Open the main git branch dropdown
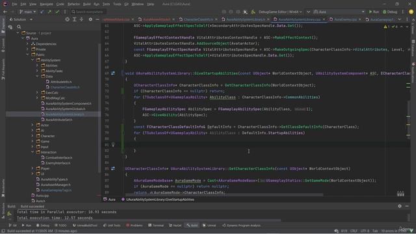 [x=27, y=12]
